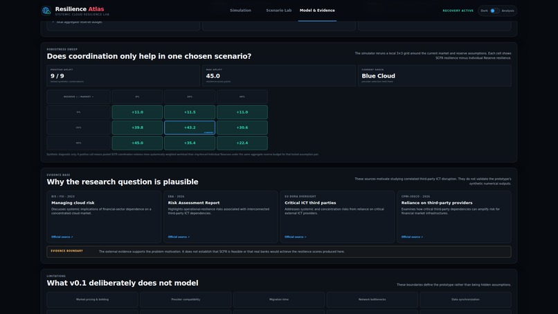Select the +39.8 sweep cell

coord(137,128)
